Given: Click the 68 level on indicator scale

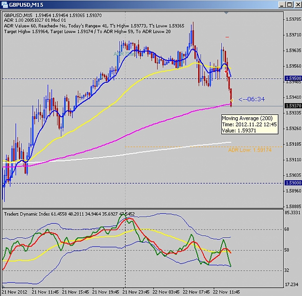Looking at the screenshot, I should click(287, 229).
